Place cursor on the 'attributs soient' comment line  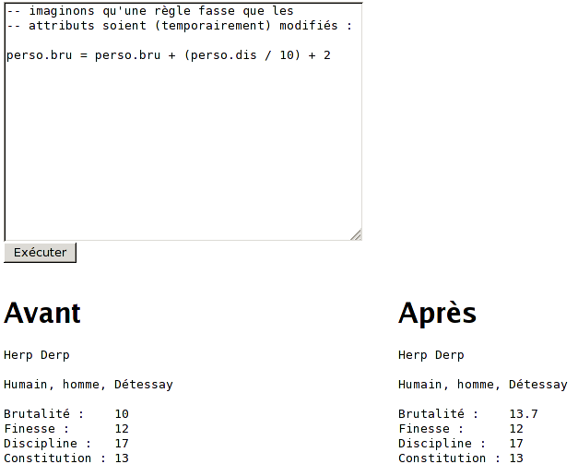(x=179, y=26)
